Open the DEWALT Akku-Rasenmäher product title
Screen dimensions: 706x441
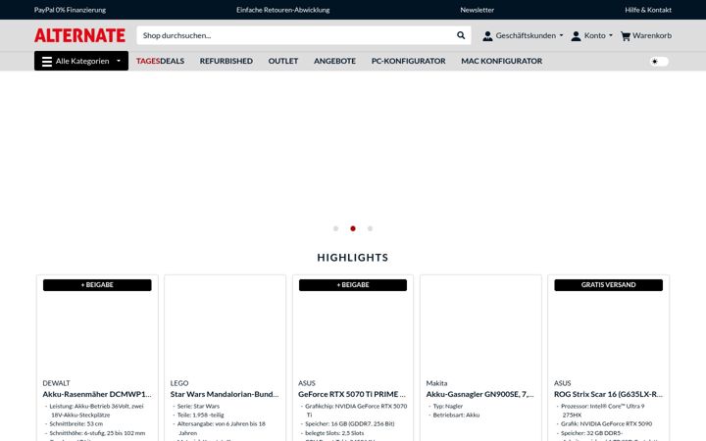coord(97,394)
